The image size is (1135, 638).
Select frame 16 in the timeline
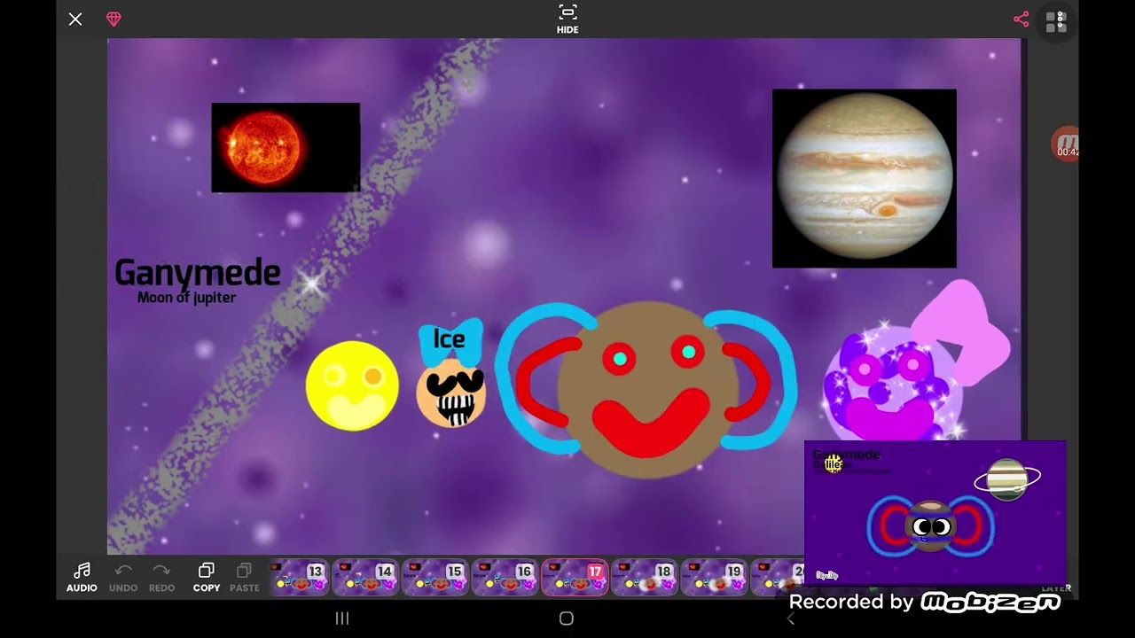(505, 576)
